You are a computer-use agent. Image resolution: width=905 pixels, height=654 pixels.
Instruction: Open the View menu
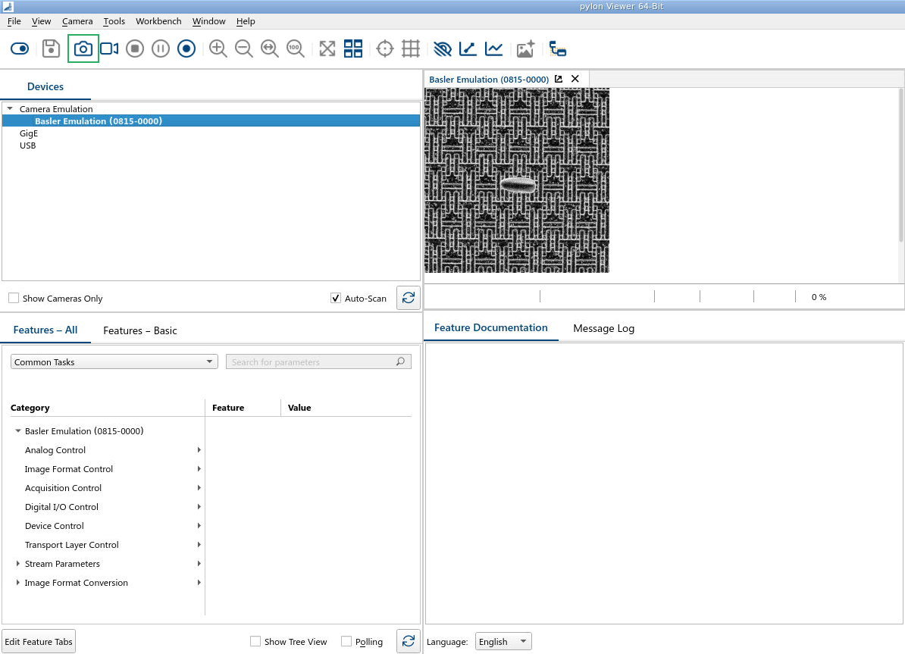[41, 21]
